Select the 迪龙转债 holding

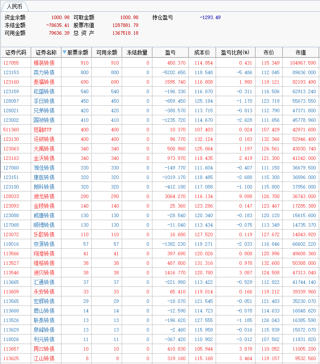[44, 196]
